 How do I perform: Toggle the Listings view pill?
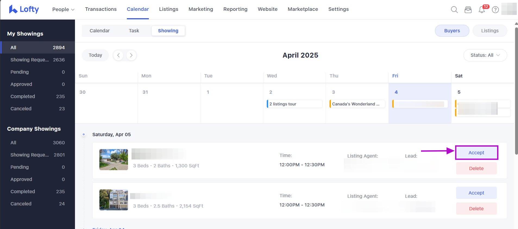click(x=490, y=31)
